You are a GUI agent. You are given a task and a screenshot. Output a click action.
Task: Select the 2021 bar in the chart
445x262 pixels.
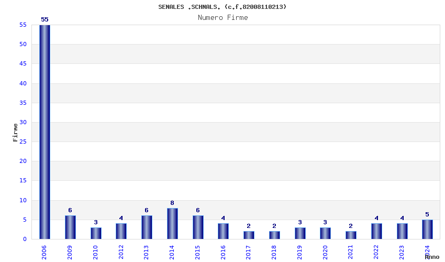point(351,235)
